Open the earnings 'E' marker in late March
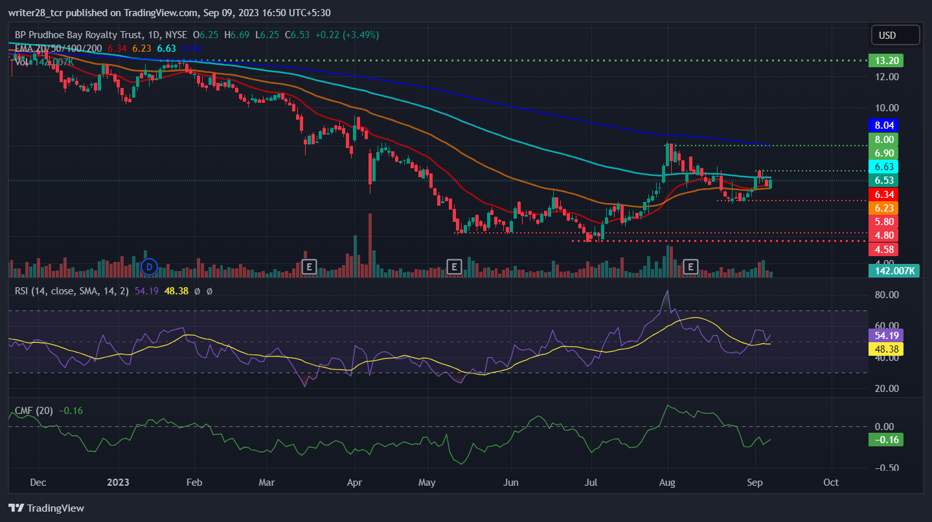Viewport: 932px width, 522px height. pyautogui.click(x=309, y=266)
